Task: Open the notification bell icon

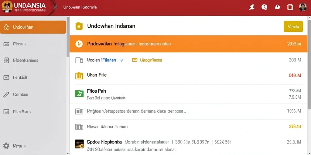Action: (x=277, y=7)
